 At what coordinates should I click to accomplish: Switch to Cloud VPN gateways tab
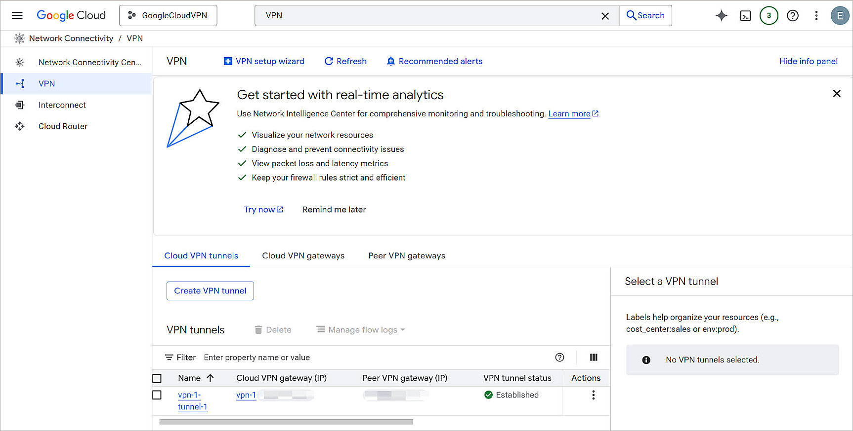(303, 255)
